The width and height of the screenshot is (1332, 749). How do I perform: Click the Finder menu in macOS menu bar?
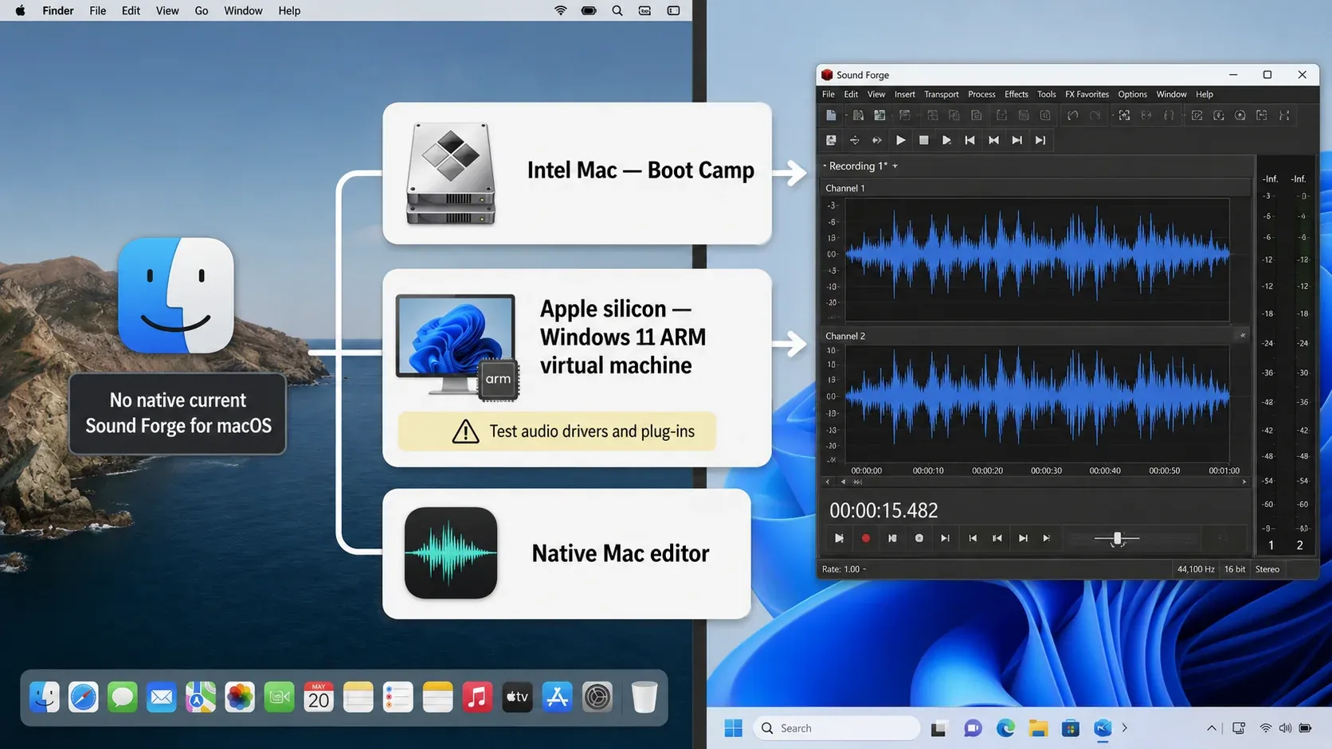point(58,11)
